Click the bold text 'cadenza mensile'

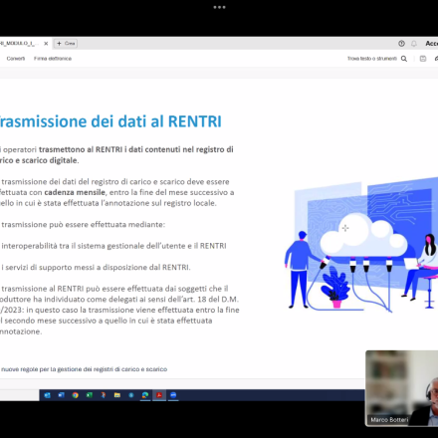(75, 192)
